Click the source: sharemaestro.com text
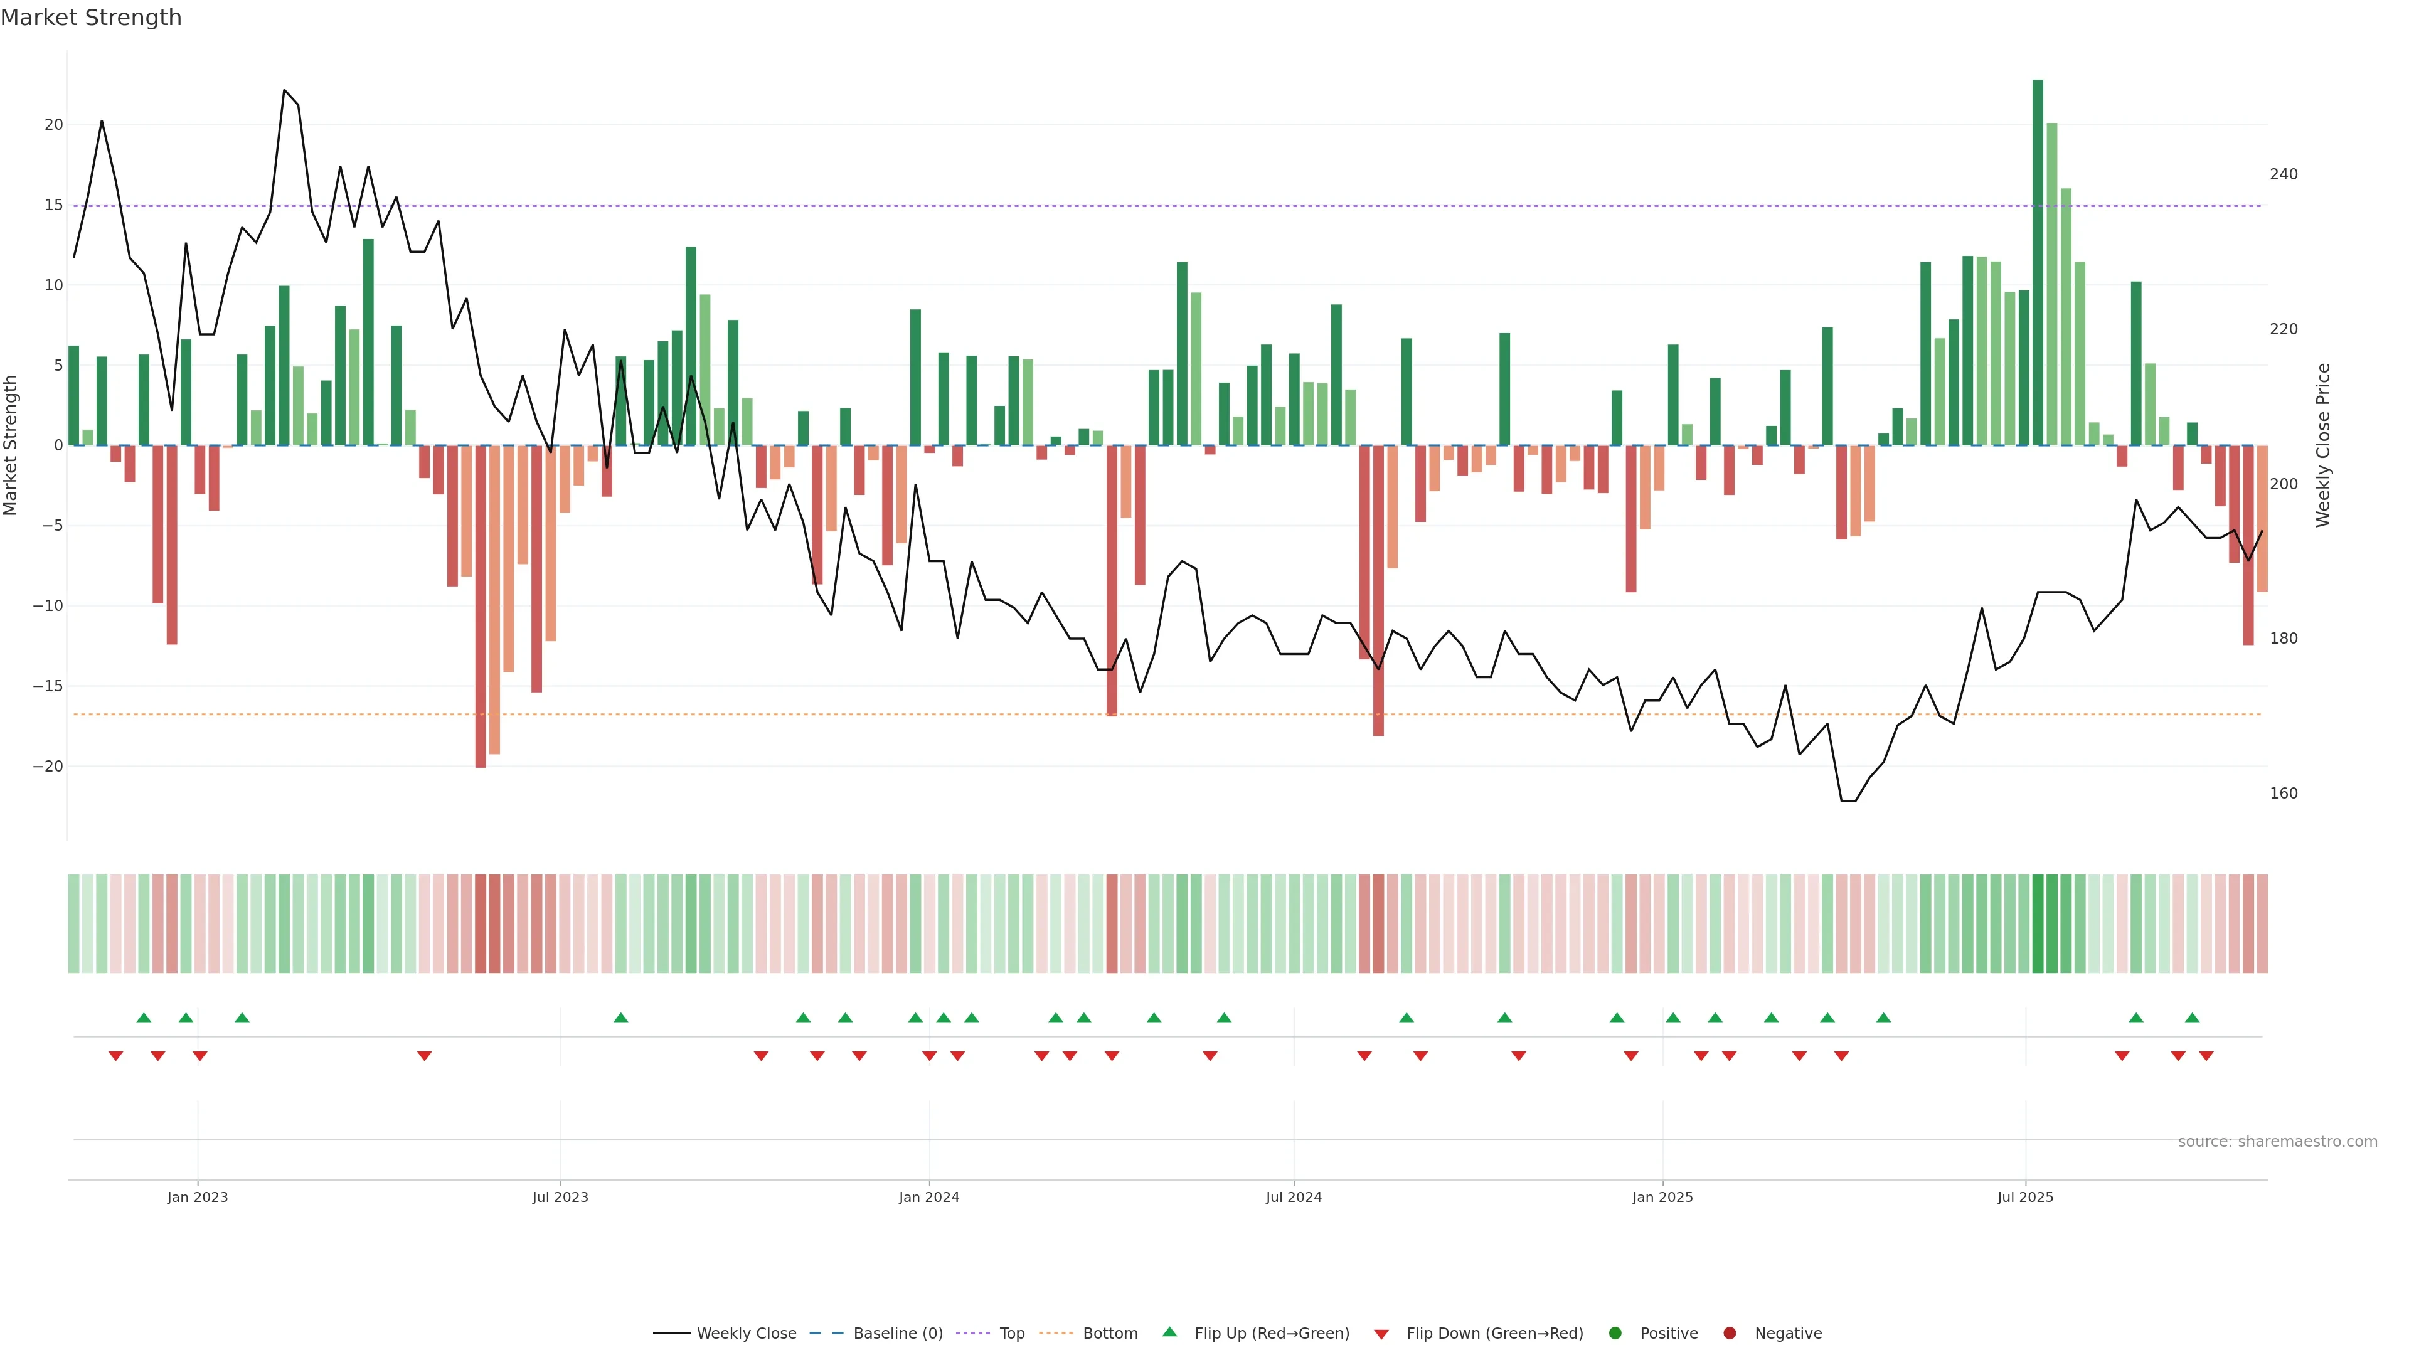The width and height of the screenshot is (2409, 1355). [x=2277, y=1141]
